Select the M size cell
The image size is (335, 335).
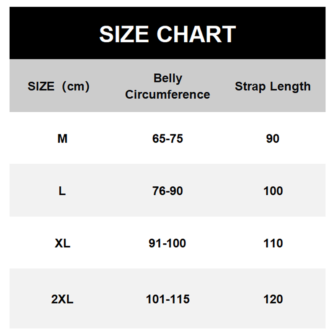(x=62, y=139)
